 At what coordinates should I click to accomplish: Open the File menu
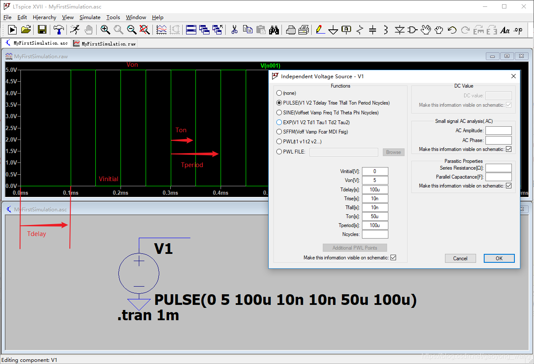point(7,17)
